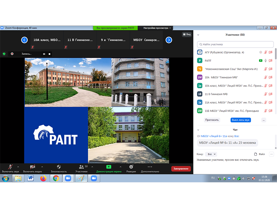This screenshot has width=277, height=208.
Task: Click camera icon for 11 В Гимназия №8
Action: point(270,94)
